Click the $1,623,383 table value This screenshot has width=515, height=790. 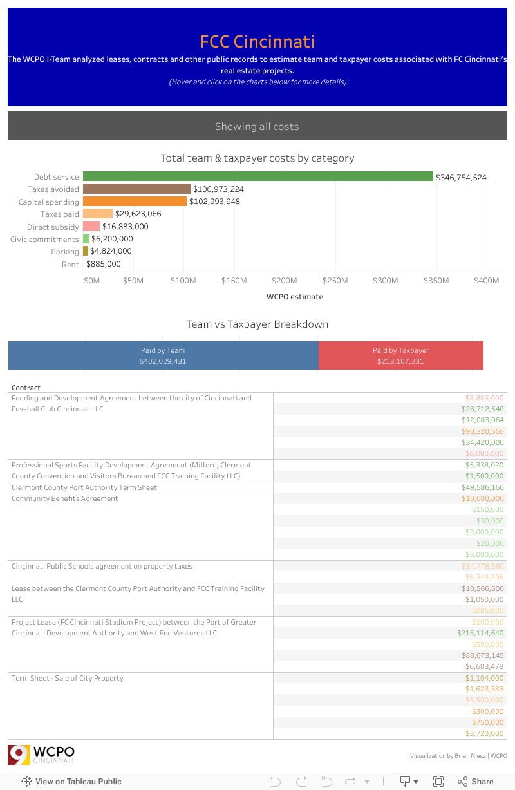pyautogui.click(x=484, y=689)
